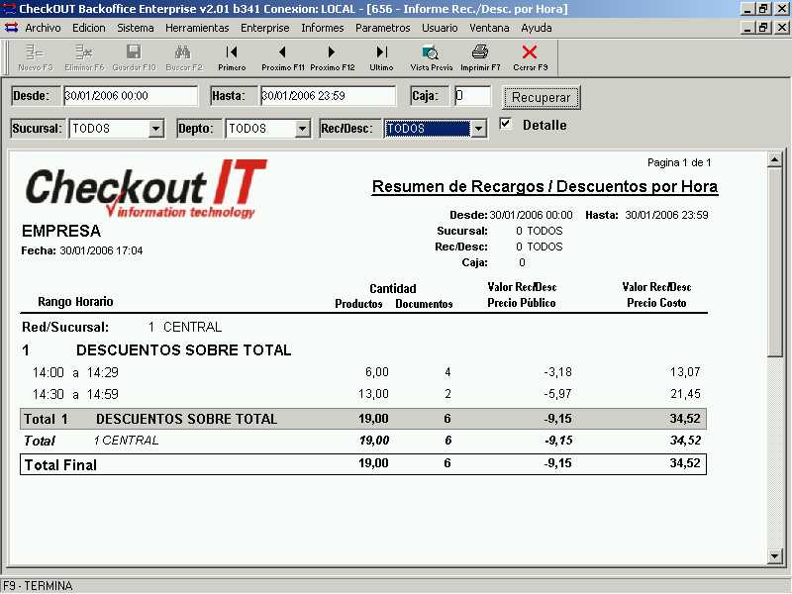Click the Documentos column header
This screenshot has width=792, height=594.
(x=424, y=304)
